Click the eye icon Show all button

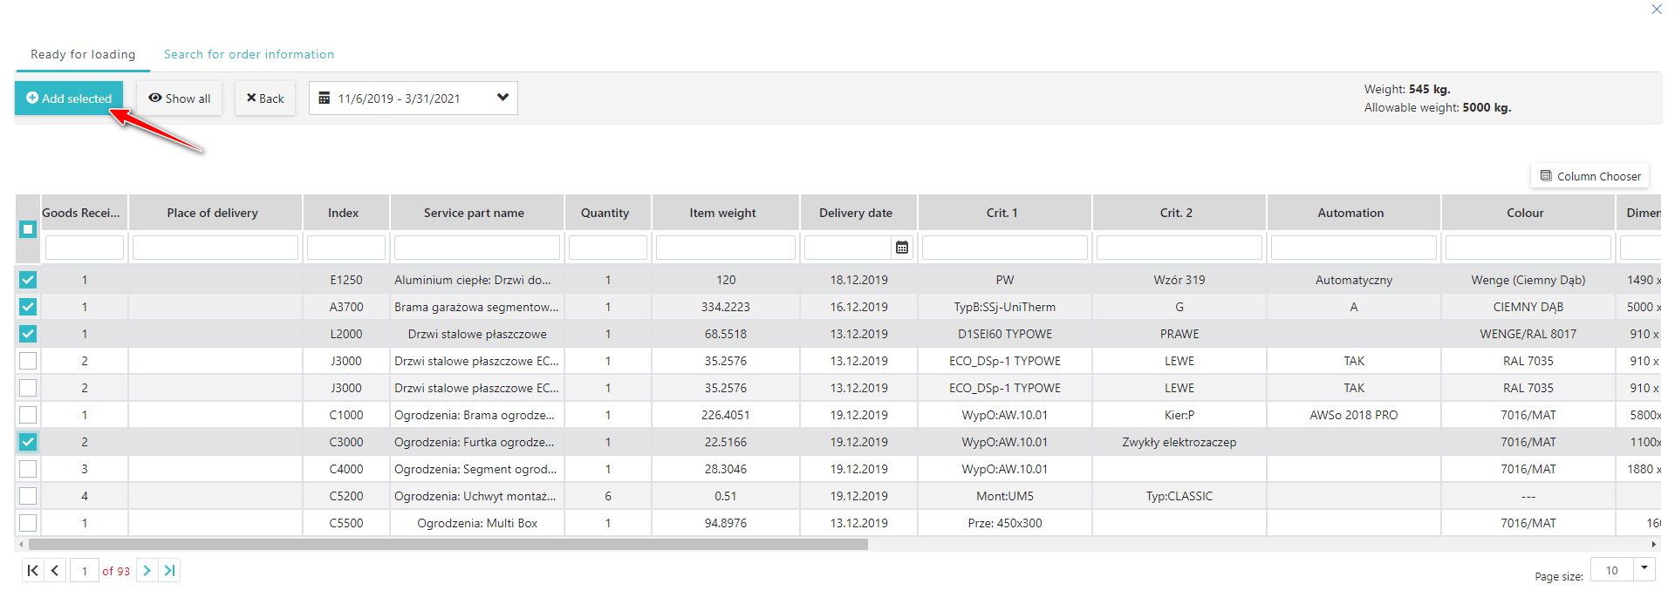point(179,98)
